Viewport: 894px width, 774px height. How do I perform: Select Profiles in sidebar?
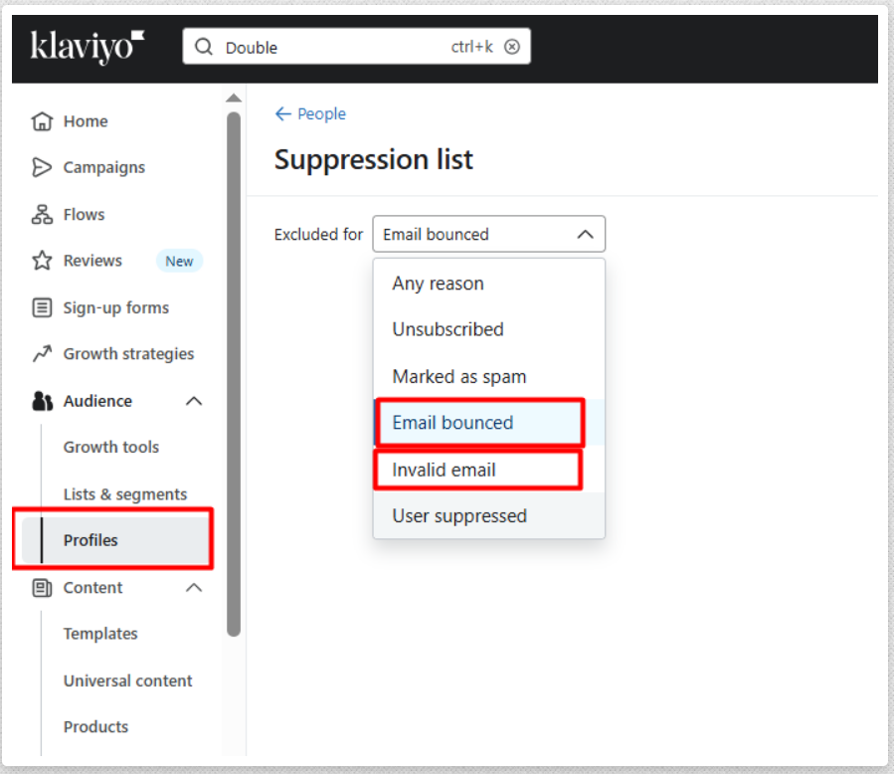(113, 540)
